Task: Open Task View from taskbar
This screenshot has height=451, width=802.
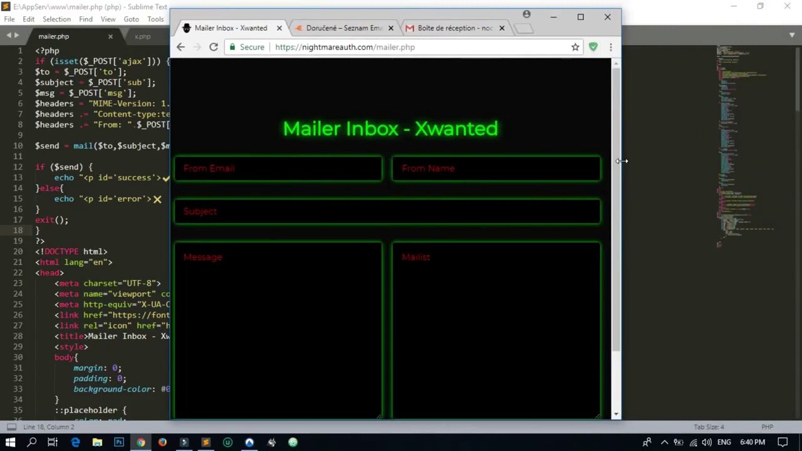Action: (x=53, y=442)
